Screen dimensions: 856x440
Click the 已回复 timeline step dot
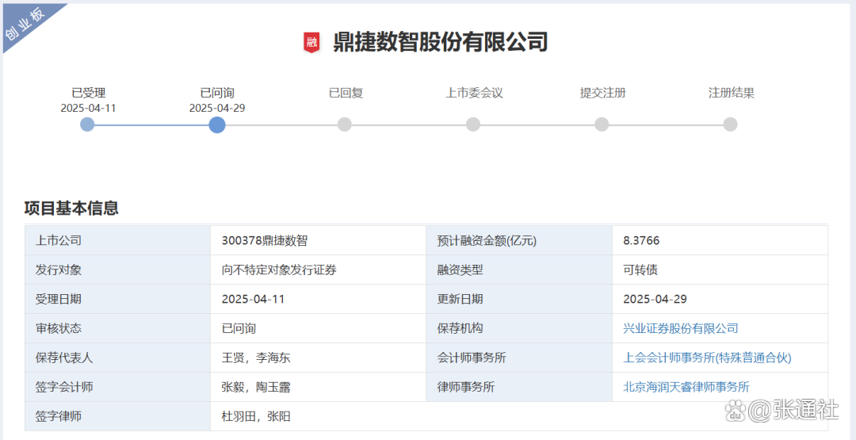pyautogui.click(x=345, y=124)
